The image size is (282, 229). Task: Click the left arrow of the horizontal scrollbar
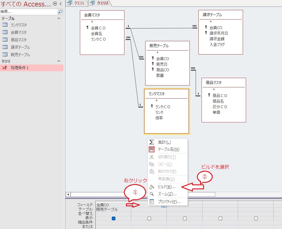[x=73, y=194]
